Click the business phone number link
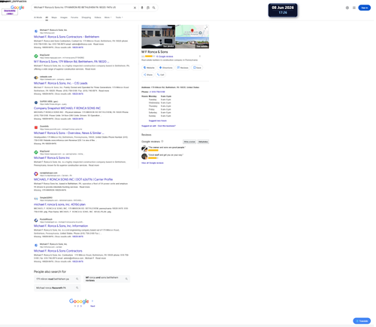Viewport: 376px width, 327px height. pyautogui.click(x=157, y=92)
